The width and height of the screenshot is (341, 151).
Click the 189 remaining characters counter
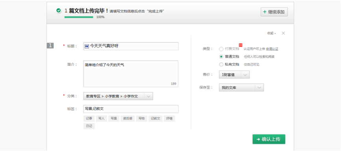[x=174, y=84]
